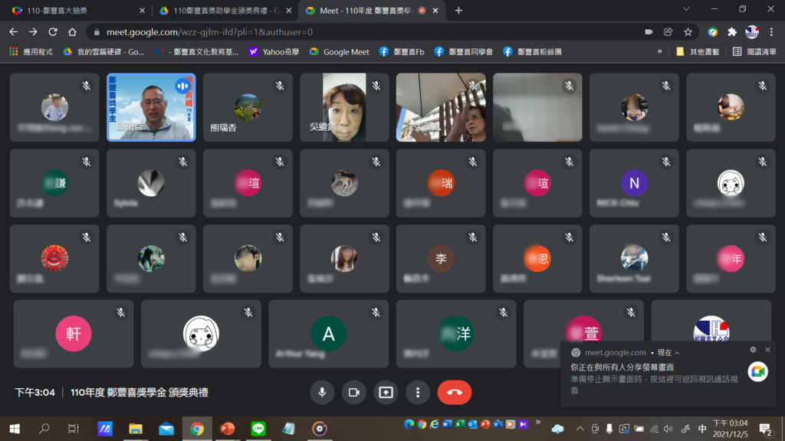Open a new browser tab

coord(458,11)
